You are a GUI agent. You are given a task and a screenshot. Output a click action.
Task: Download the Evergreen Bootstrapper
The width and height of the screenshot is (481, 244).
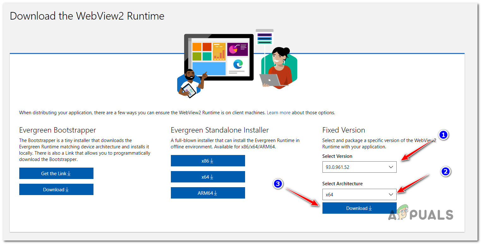point(56,189)
